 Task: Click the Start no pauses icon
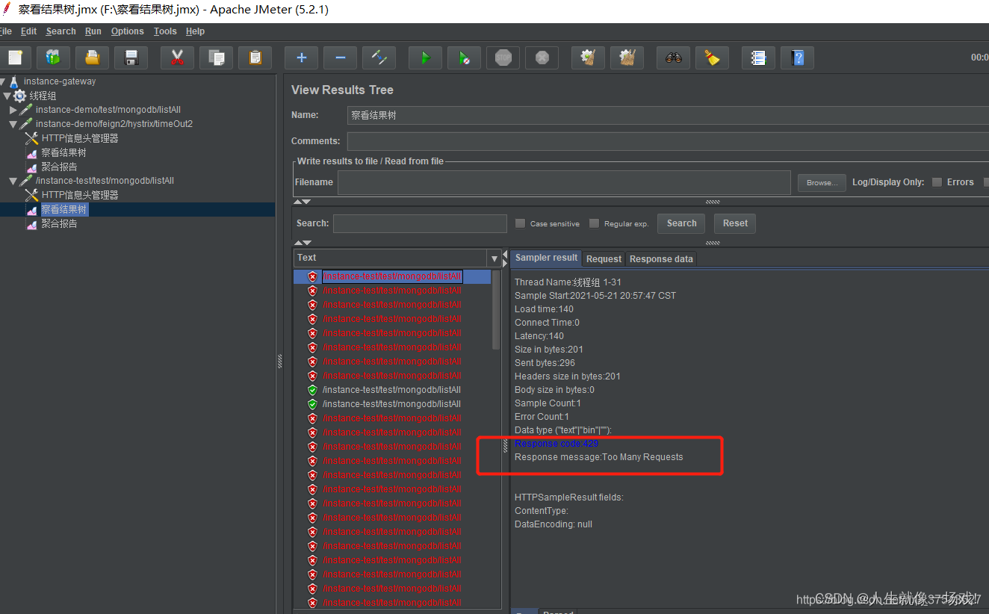tap(464, 58)
